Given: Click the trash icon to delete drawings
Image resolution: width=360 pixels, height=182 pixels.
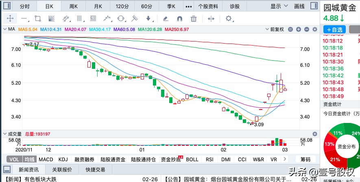Looking at the screenshot, I should (194, 18).
